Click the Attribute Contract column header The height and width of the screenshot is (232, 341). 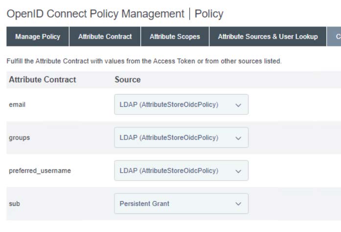(x=43, y=80)
